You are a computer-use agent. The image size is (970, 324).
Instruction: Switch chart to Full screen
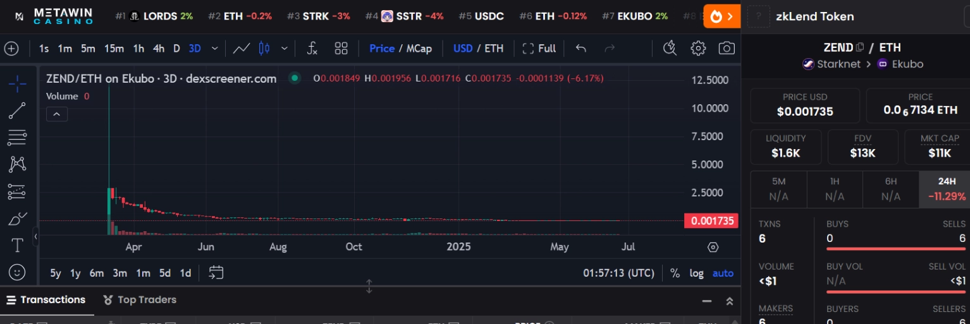tap(539, 48)
